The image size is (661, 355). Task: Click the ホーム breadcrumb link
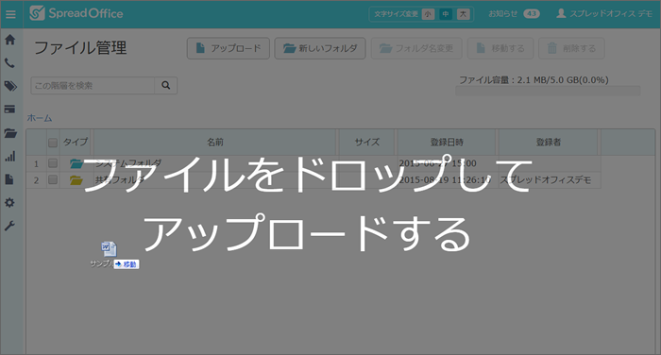pyautogui.click(x=40, y=118)
